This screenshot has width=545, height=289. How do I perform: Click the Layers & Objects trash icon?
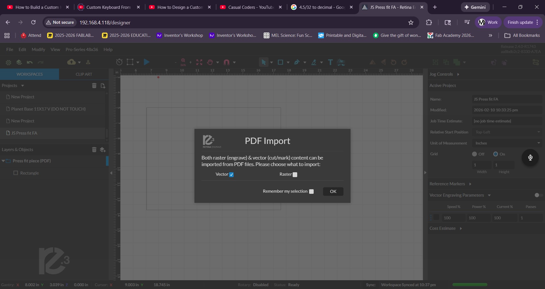94,150
